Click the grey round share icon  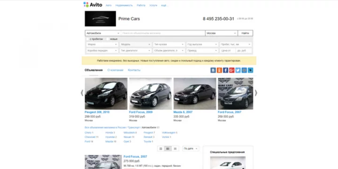point(244,70)
